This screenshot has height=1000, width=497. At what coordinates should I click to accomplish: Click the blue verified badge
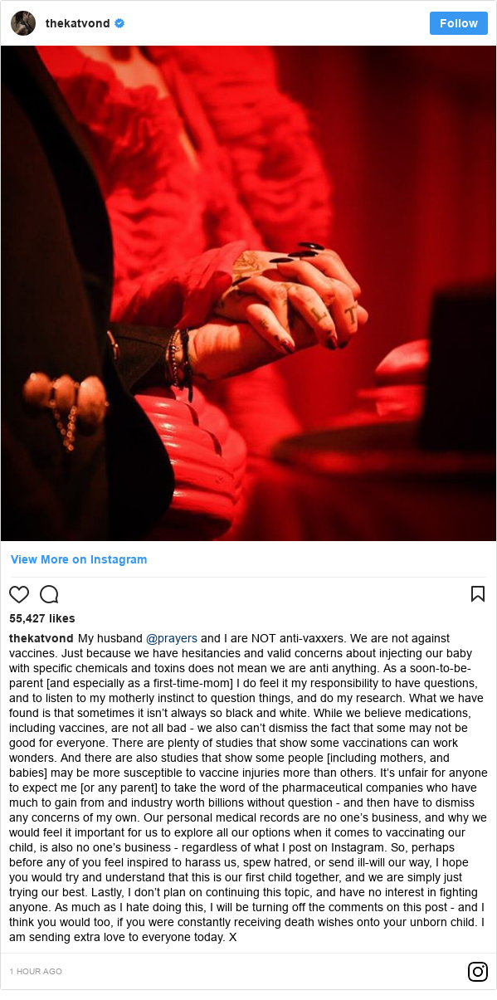coord(119,23)
